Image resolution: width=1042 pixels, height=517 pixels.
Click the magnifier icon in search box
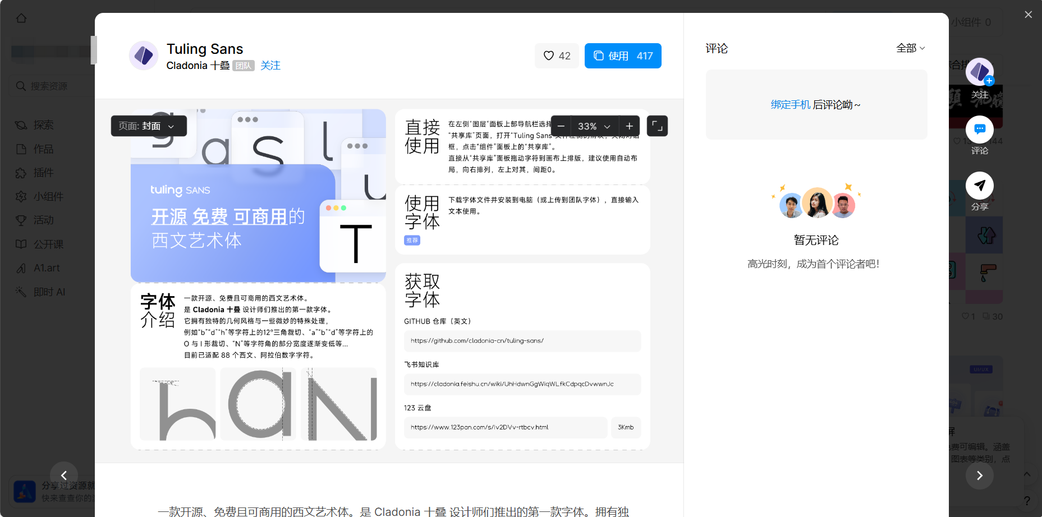pos(21,86)
